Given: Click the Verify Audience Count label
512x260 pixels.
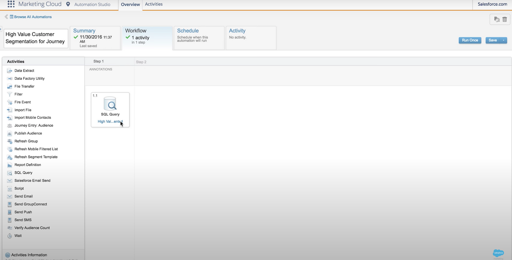Looking at the screenshot, I should [x=32, y=228].
